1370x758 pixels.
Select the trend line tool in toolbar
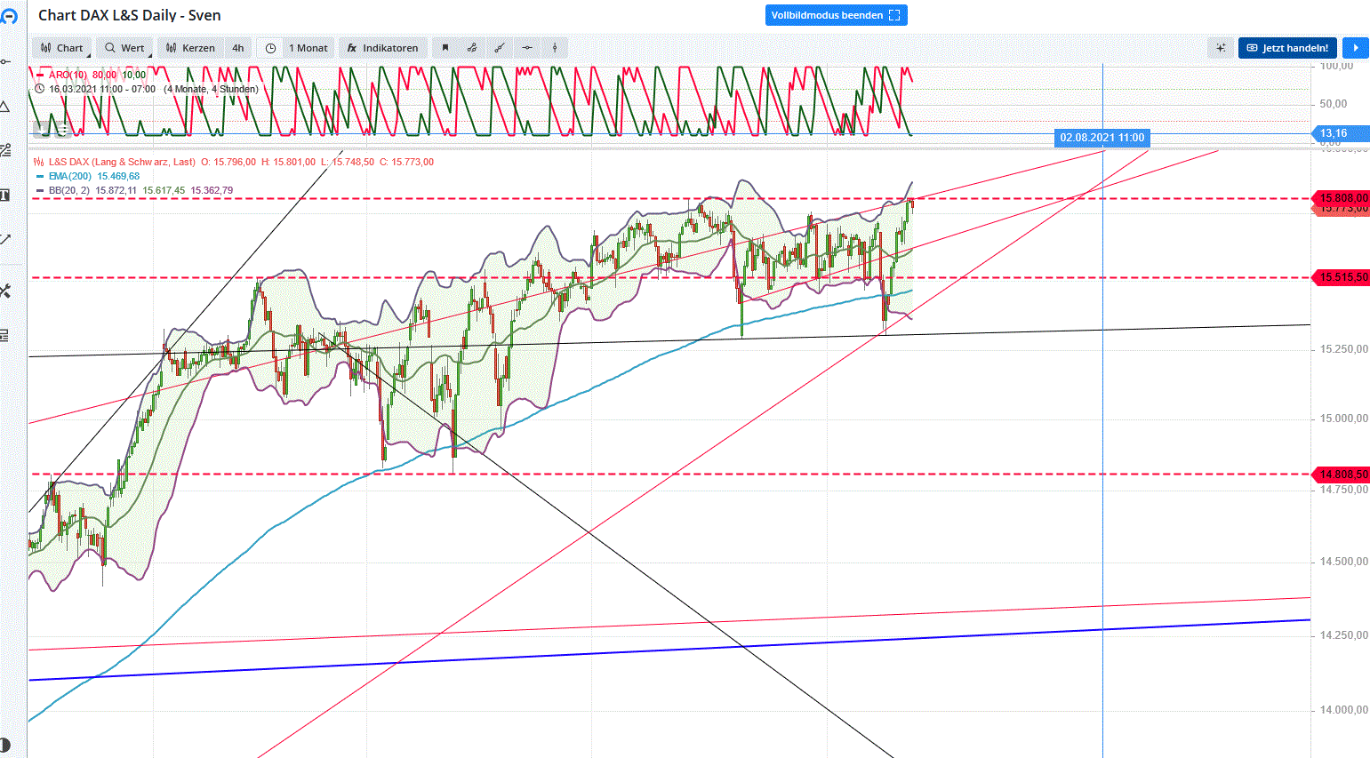(500, 48)
